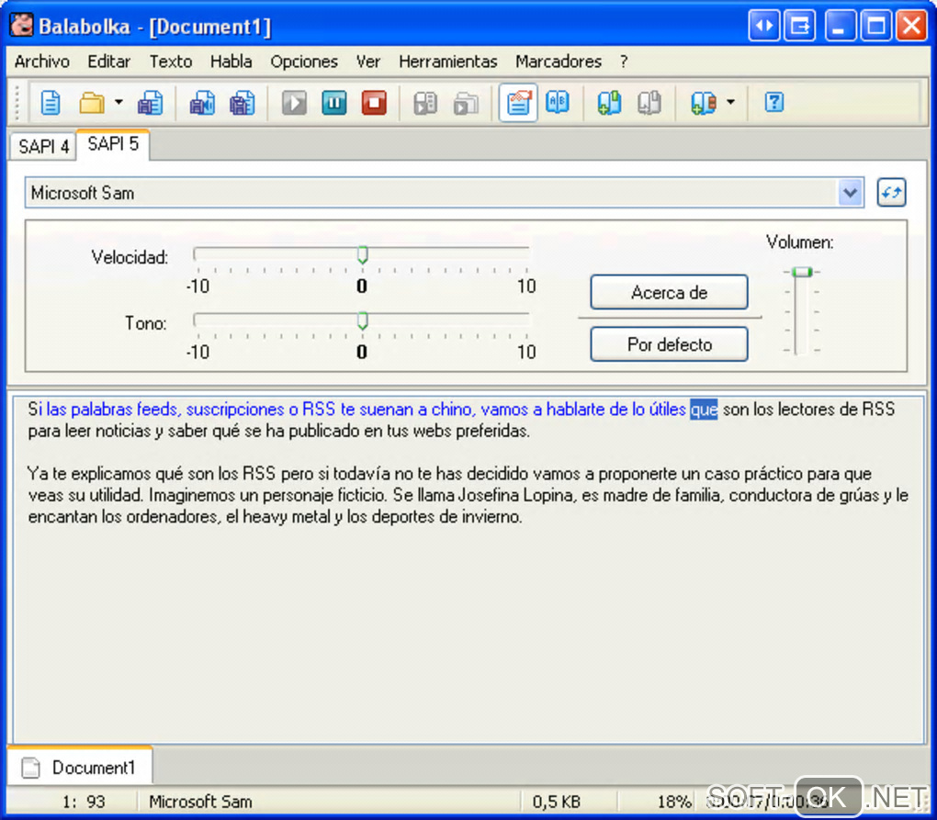
Task: Click the title bar tray minimize icon
Action: [799, 26]
